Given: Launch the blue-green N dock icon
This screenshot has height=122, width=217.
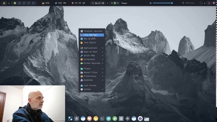Looking at the screenshot, I should [108, 118].
